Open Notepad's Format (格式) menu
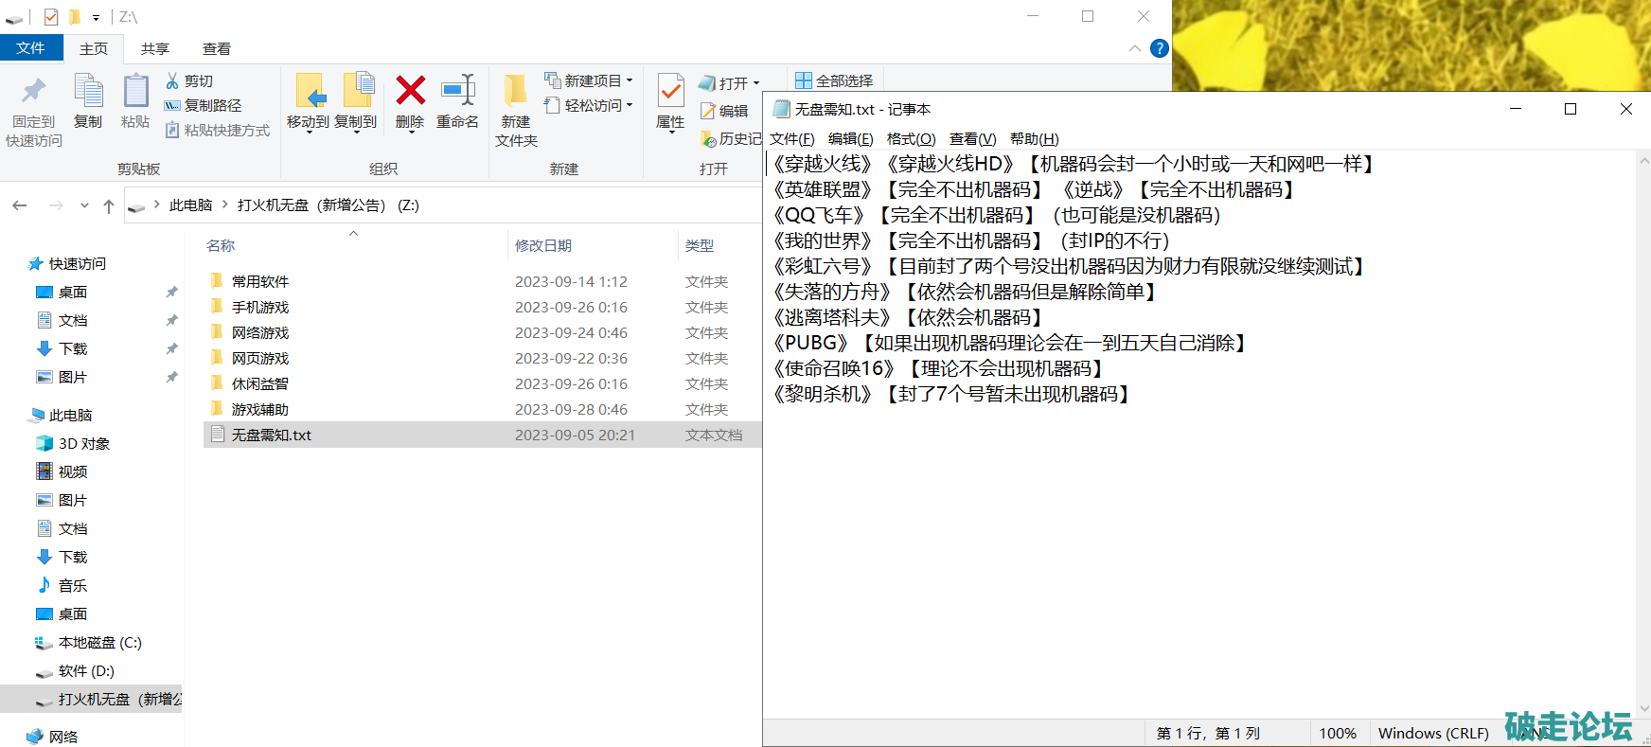Screen dimensions: 1651x747 [x=911, y=139]
